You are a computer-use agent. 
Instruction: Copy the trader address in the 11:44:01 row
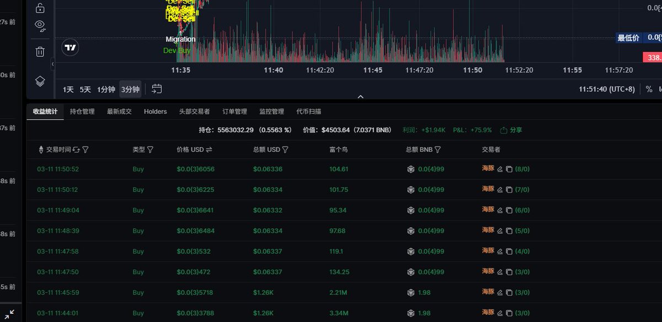click(x=509, y=313)
